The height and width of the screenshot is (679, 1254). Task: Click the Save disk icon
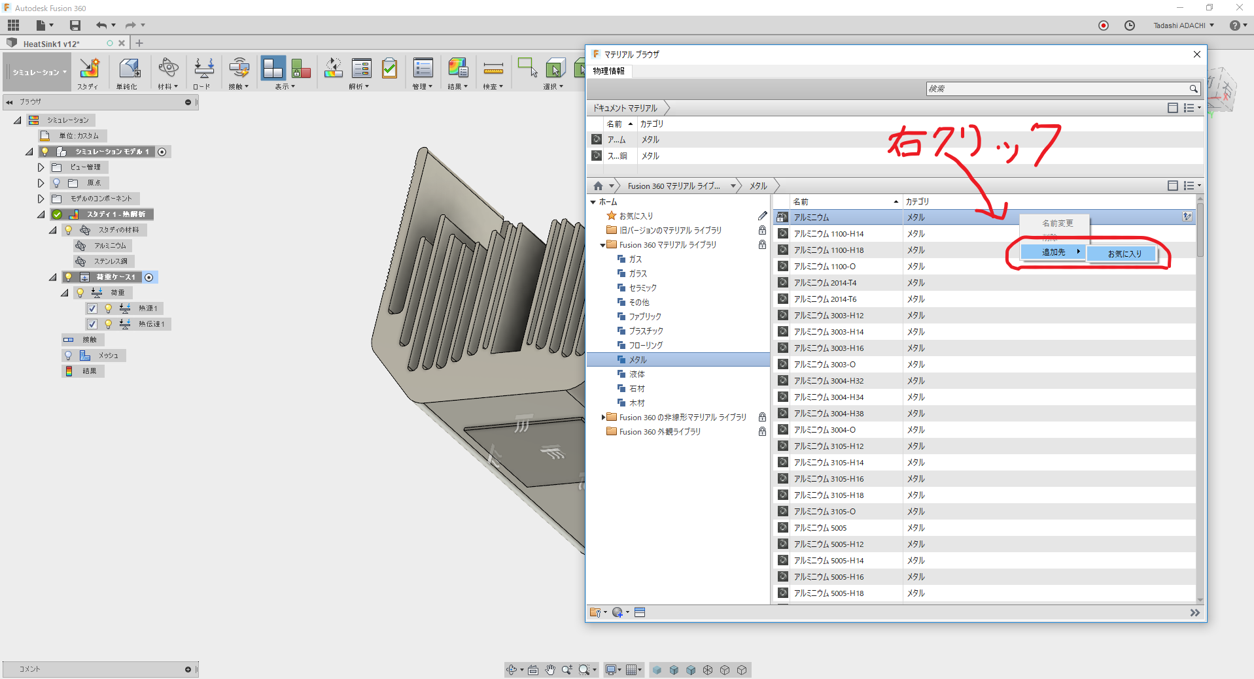[75, 25]
